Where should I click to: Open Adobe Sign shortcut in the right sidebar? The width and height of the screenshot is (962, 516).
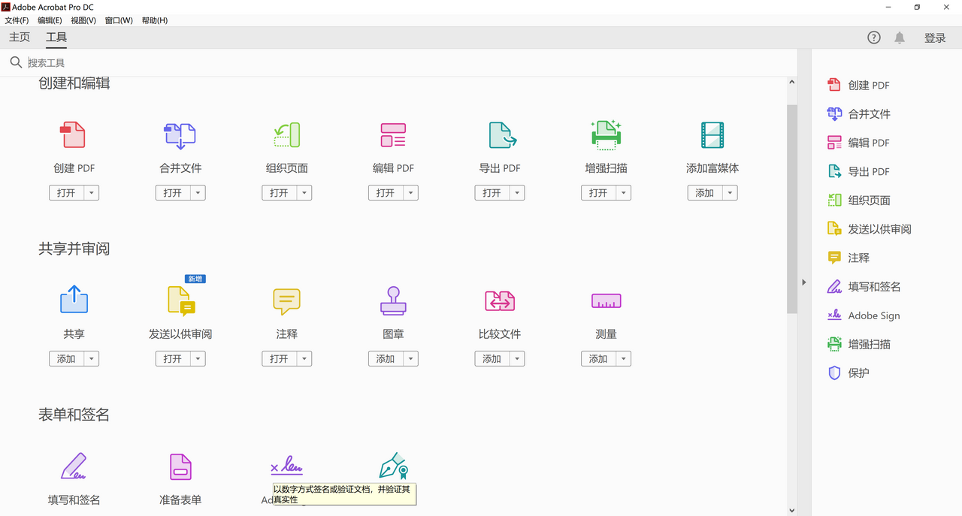[864, 315]
